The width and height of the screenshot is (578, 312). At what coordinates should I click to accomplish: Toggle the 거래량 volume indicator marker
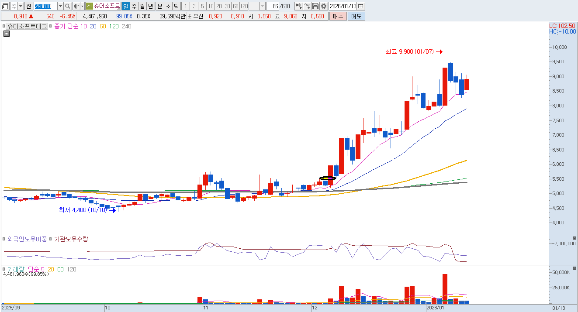point(5,269)
